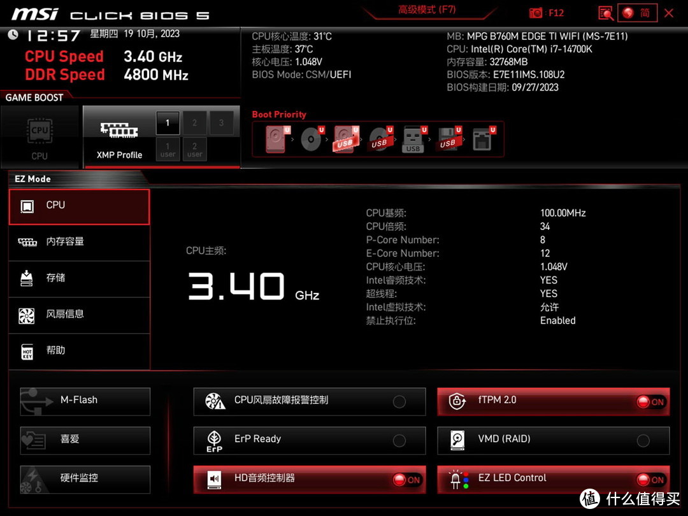Viewport: 688px width, 516px height.
Task: Click the CPU主频 3.40 GHz value
Action: (x=254, y=286)
